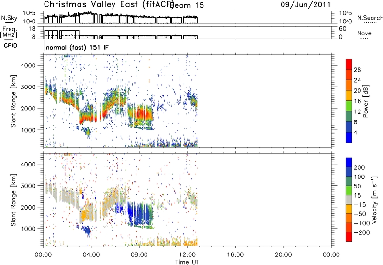Click the 'normal (fast) 151 IF' text
This screenshot has width=383, height=265.
coord(77,47)
